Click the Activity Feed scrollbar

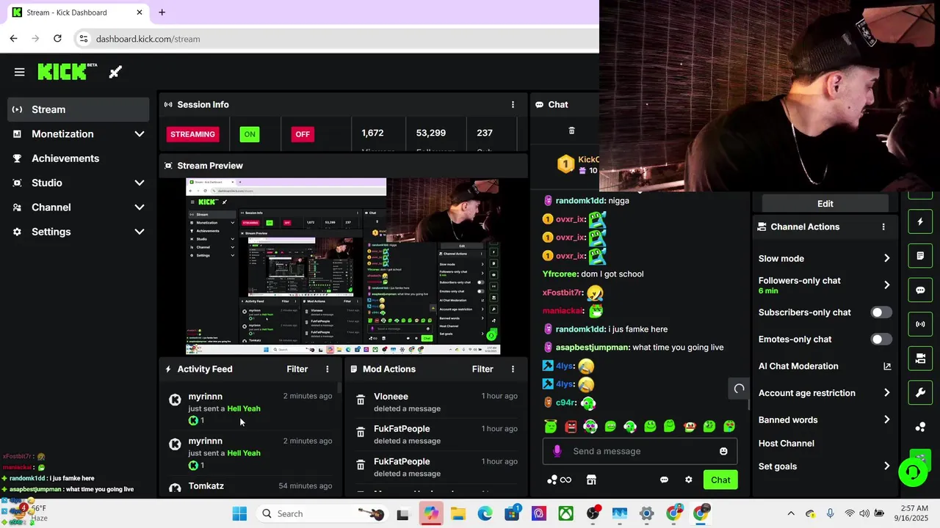pos(339,387)
